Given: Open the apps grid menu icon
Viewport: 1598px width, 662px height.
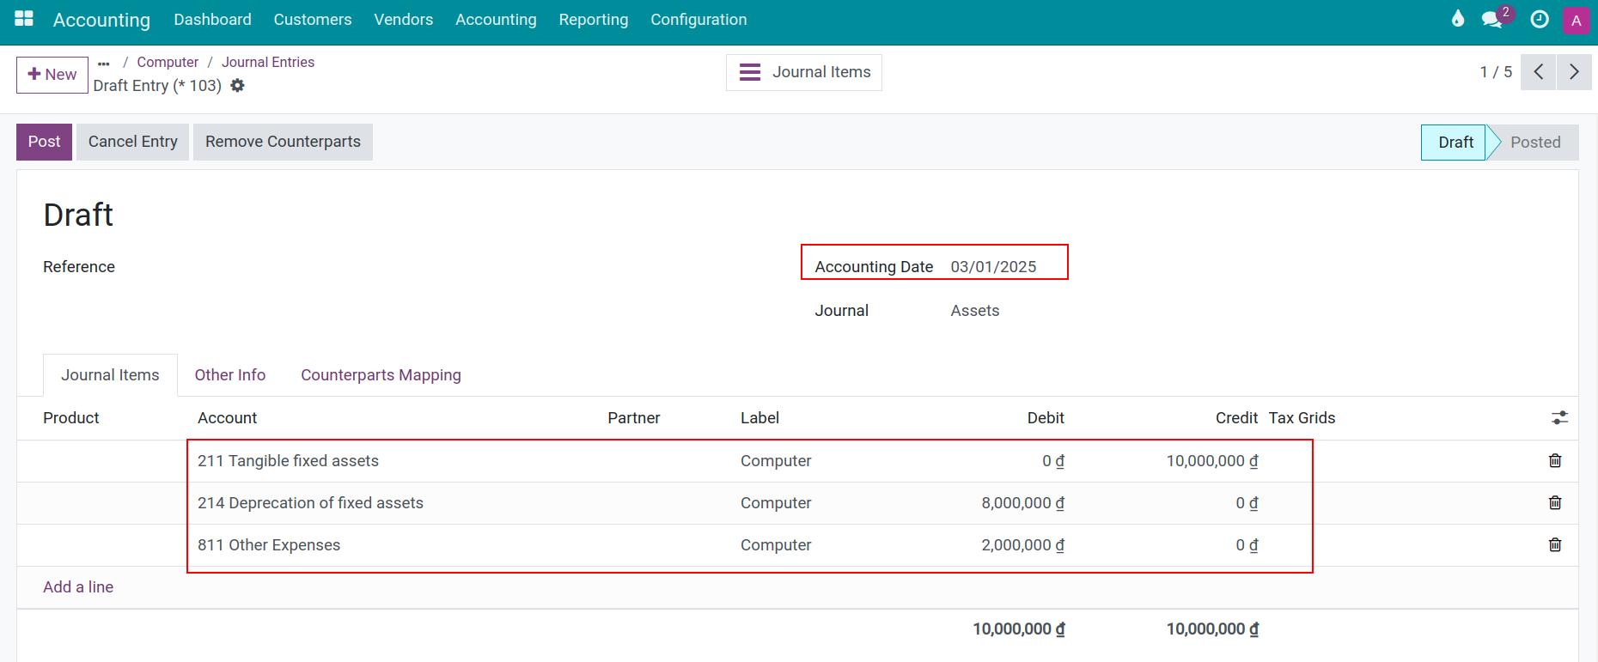Looking at the screenshot, I should point(24,19).
